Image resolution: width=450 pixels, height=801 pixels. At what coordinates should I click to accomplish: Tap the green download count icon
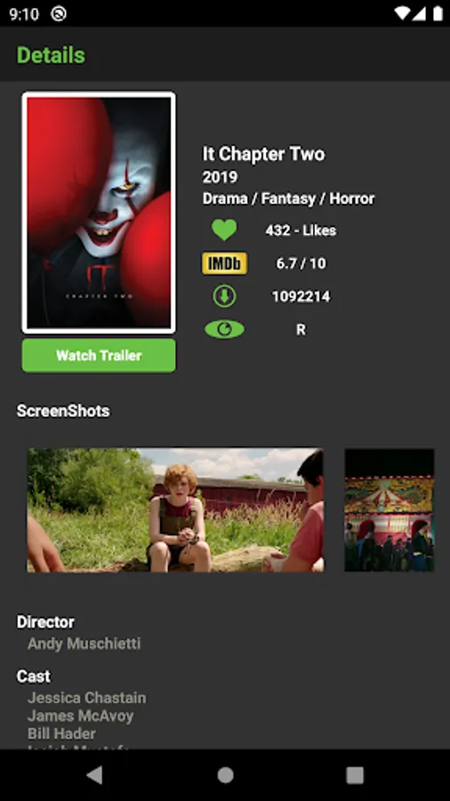coord(224,296)
